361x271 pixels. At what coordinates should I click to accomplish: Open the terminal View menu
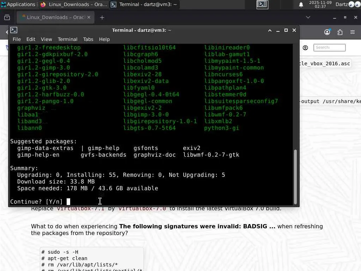(46, 39)
